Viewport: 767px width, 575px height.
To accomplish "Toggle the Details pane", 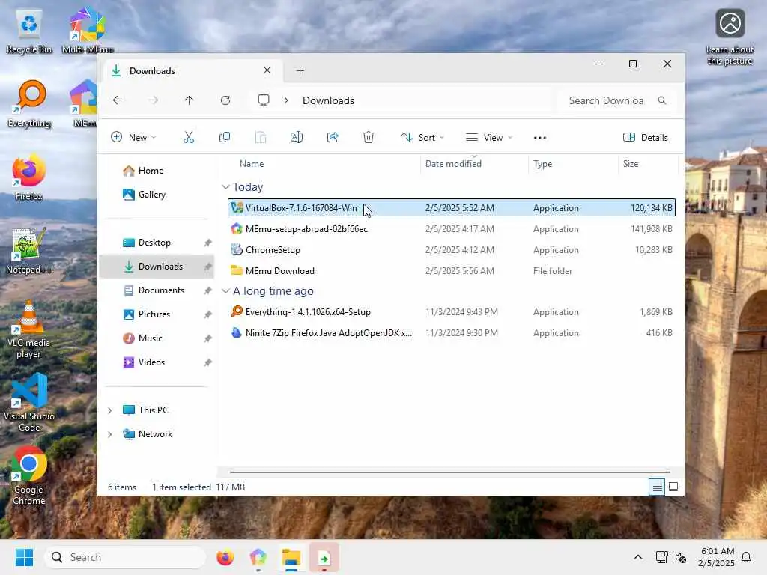I will click(645, 138).
